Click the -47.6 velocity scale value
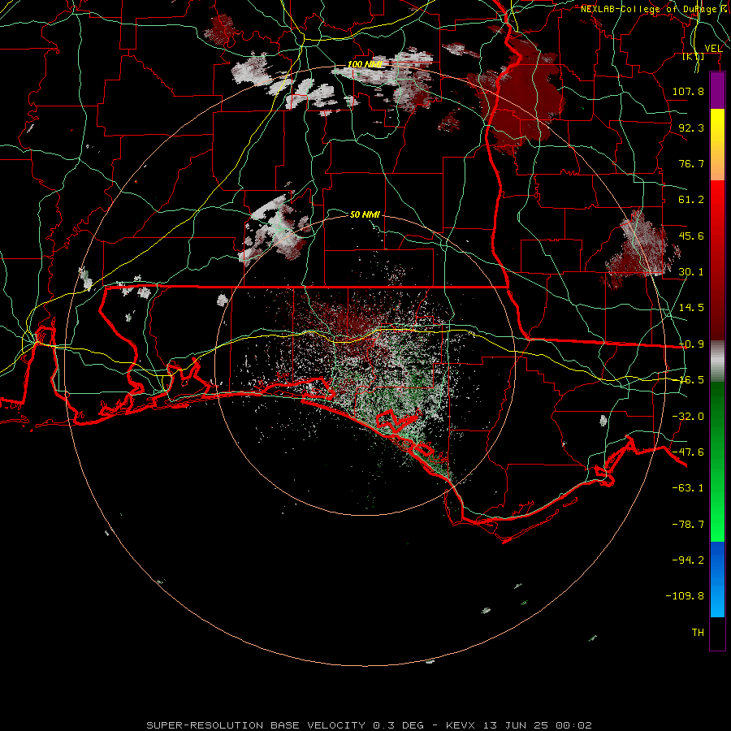The width and height of the screenshot is (731, 731). (688, 452)
